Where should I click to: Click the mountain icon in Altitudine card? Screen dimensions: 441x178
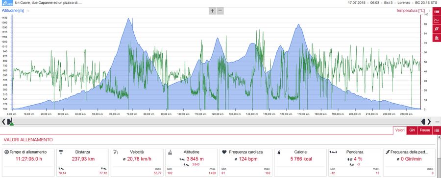pos(170,152)
